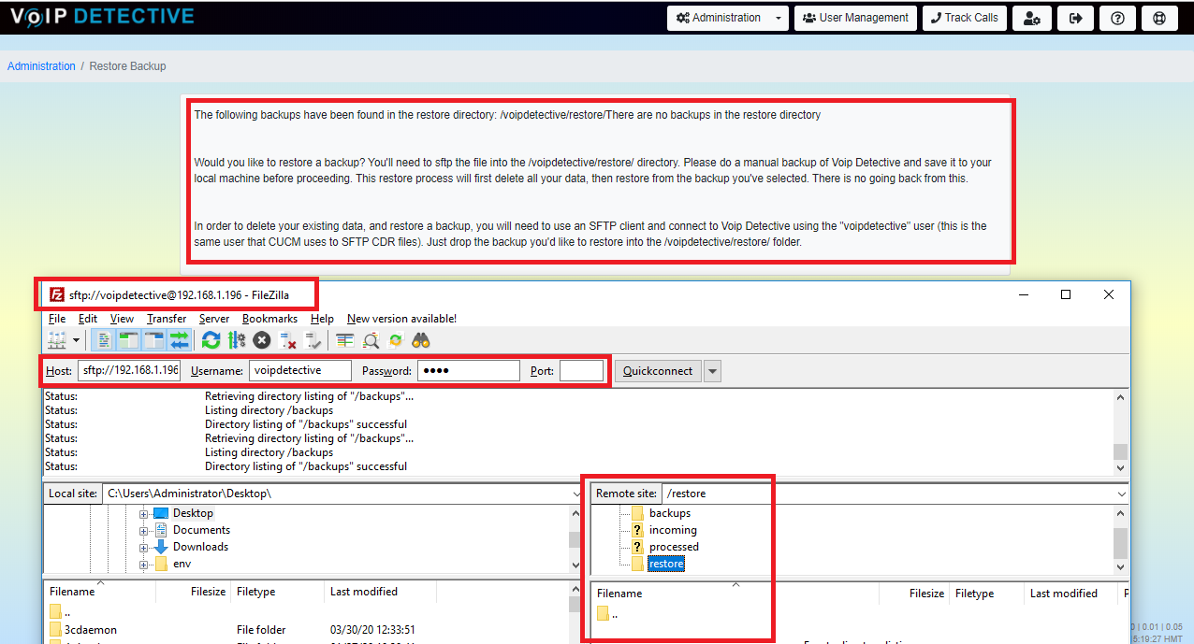Select the restore remote folder
This screenshot has width=1194, height=644.
tap(666, 564)
